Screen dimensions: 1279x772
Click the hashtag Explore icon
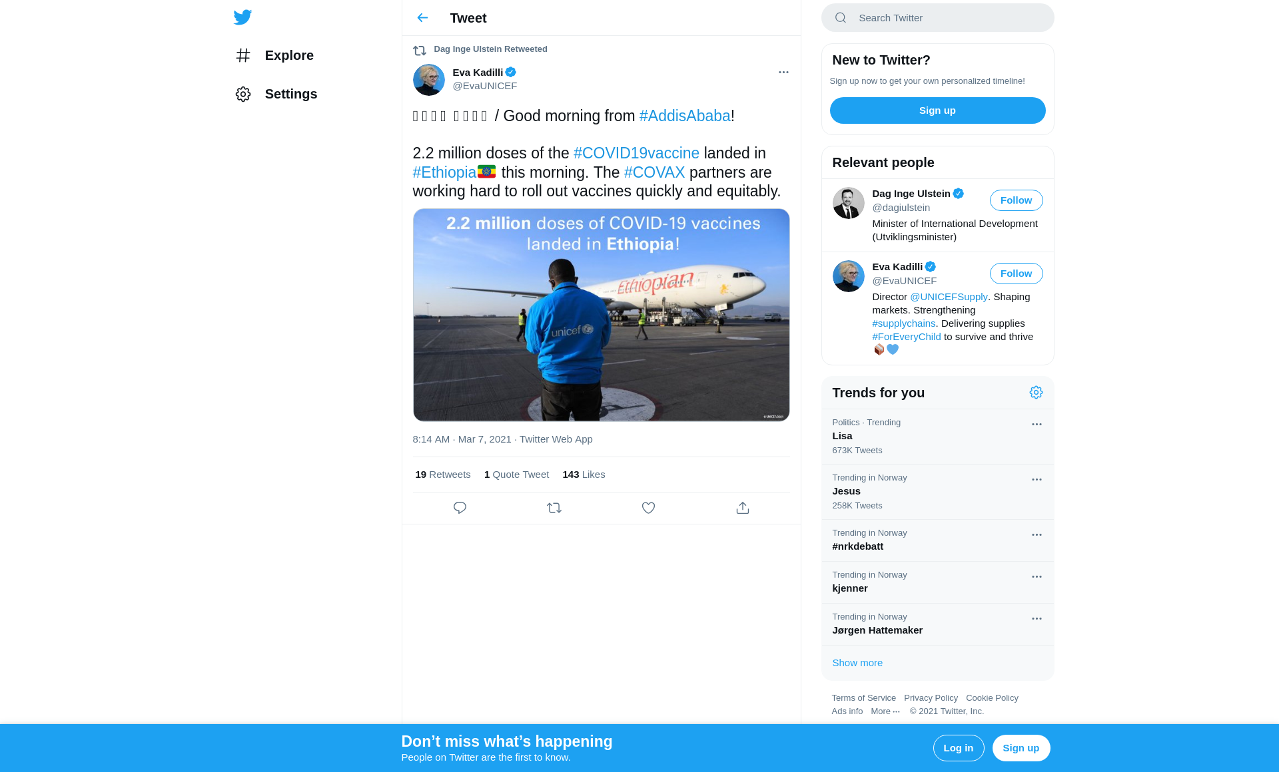(x=243, y=55)
